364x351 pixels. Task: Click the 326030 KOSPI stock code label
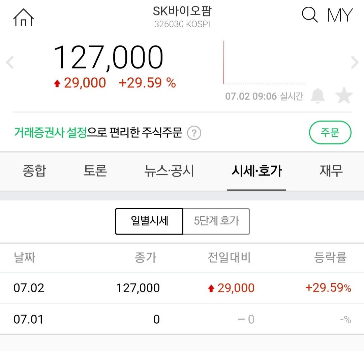tap(182, 24)
